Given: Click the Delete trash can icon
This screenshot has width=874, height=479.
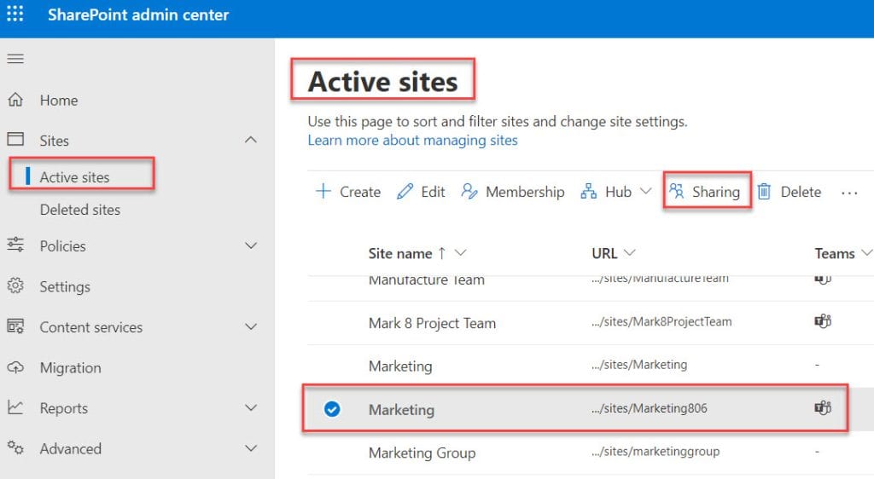Looking at the screenshot, I should click(x=764, y=192).
